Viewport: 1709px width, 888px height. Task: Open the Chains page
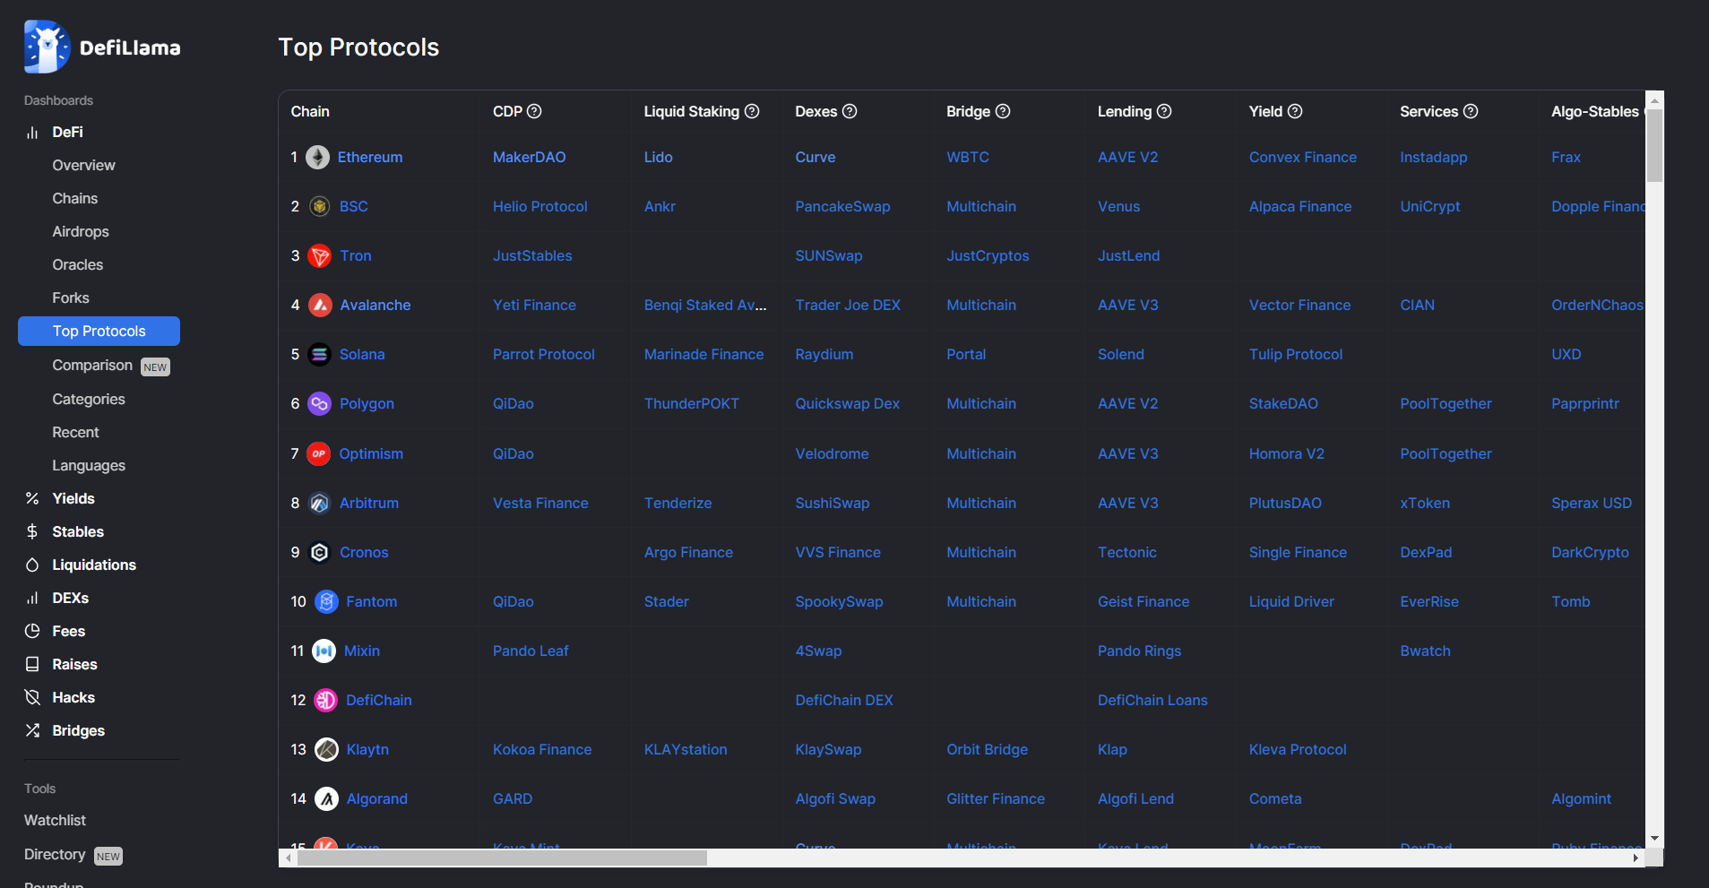click(x=75, y=198)
